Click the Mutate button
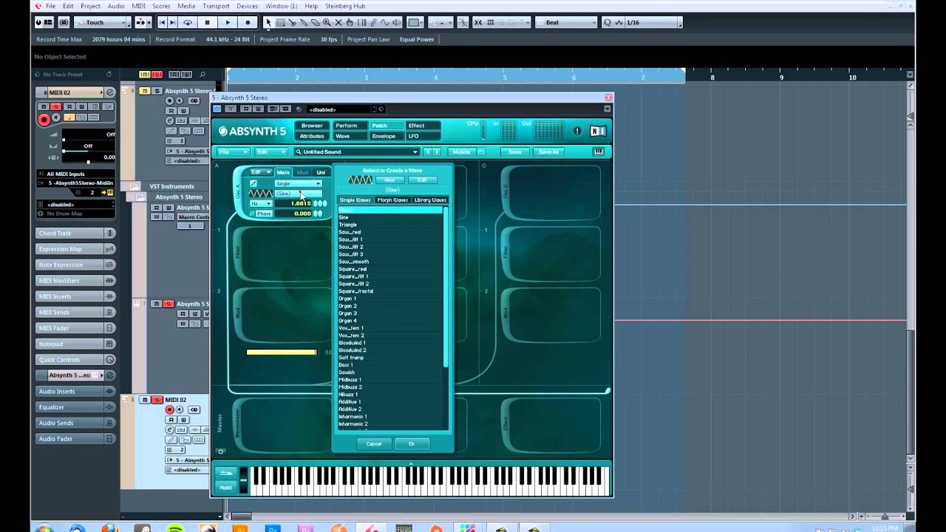 [461, 152]
